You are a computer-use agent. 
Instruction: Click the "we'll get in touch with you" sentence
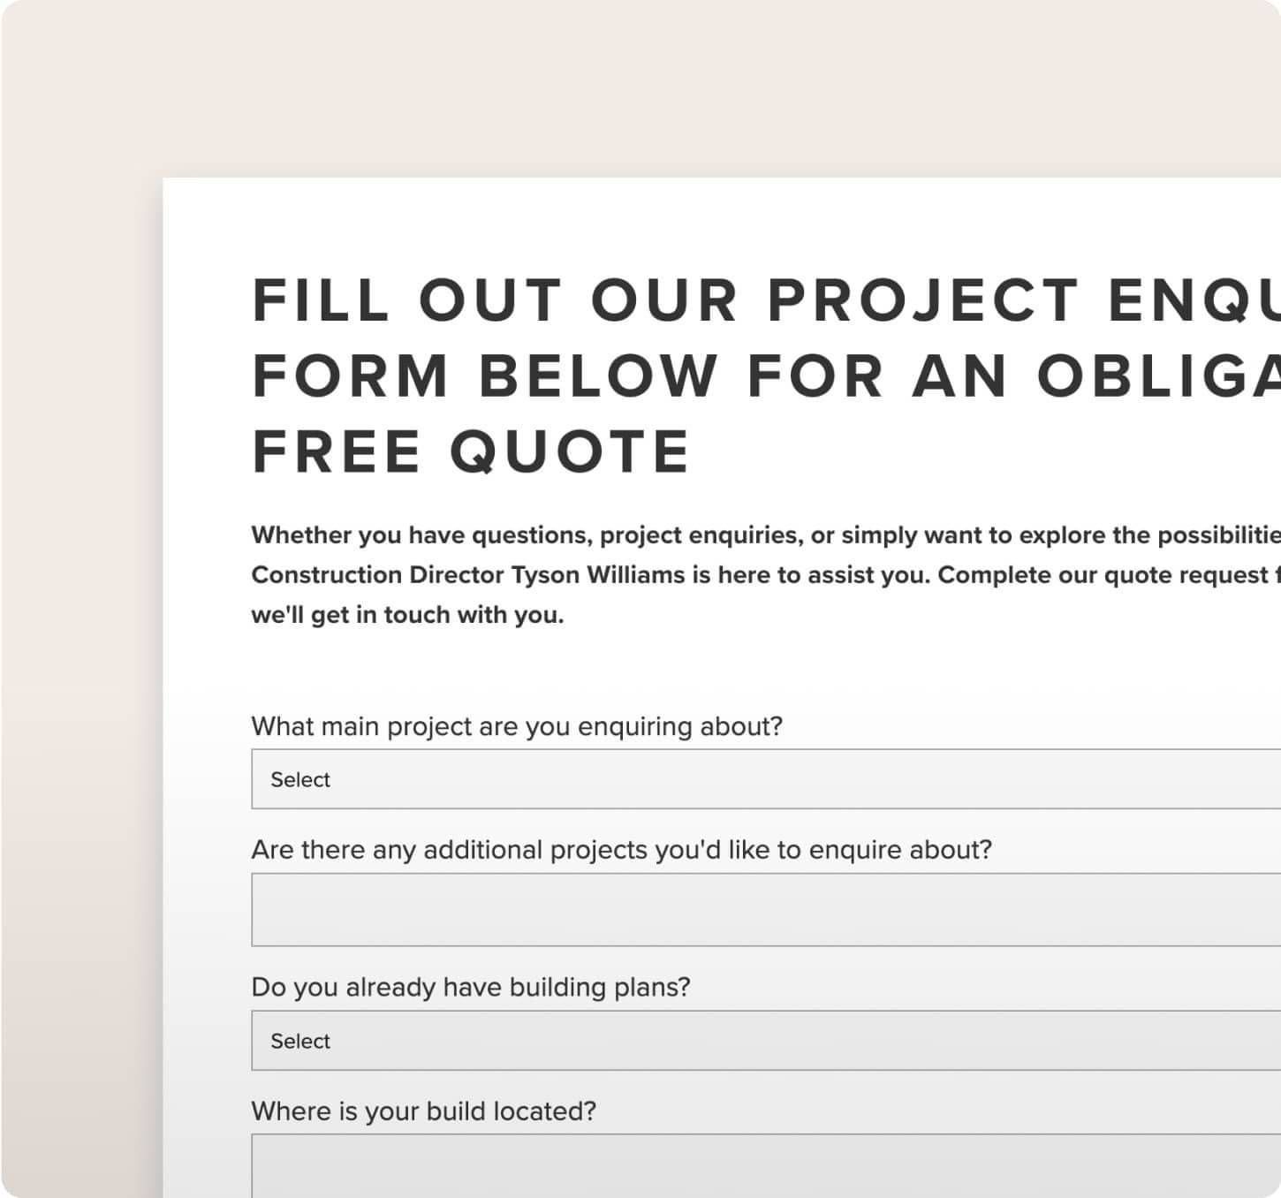407,615
